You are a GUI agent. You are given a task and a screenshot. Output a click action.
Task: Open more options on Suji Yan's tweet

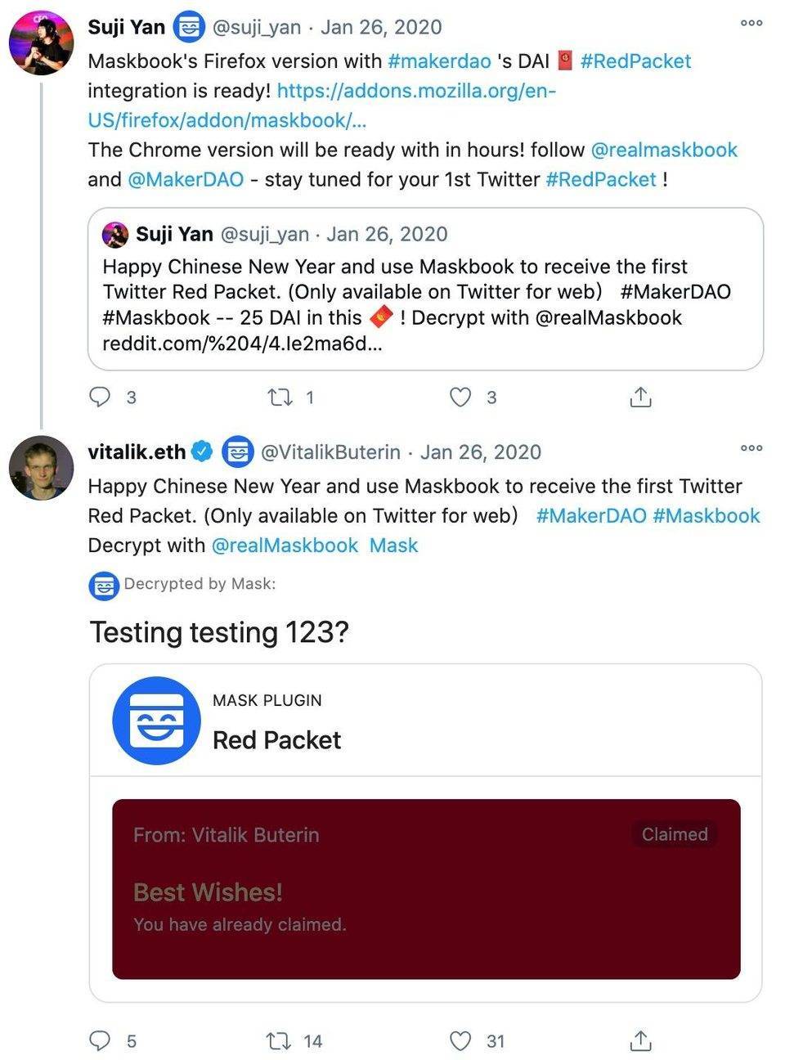[x=751, y=24]
